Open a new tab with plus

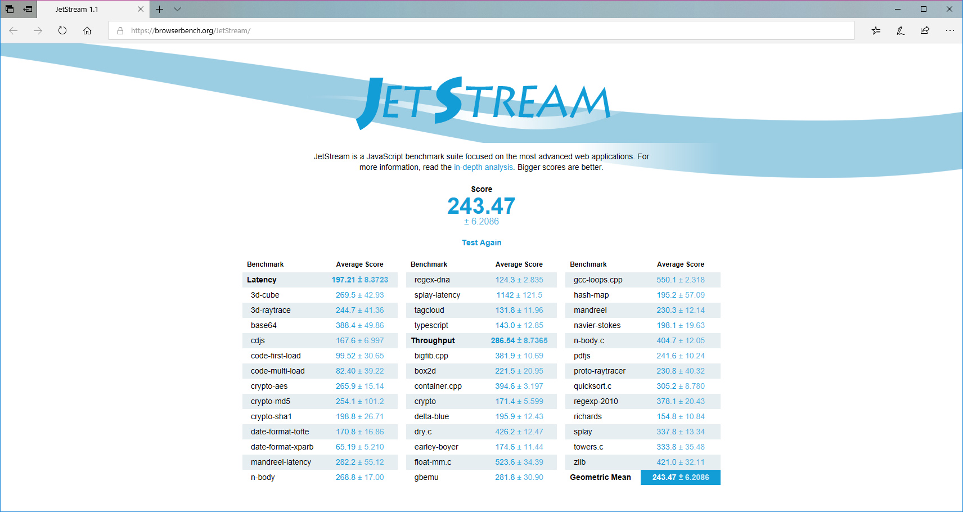tap(160, 9)
